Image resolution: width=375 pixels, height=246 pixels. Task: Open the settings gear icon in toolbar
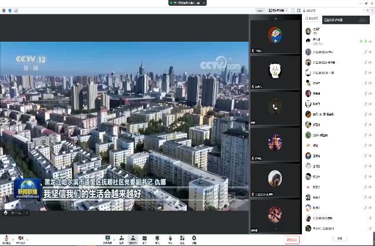[x=194, y=237]
